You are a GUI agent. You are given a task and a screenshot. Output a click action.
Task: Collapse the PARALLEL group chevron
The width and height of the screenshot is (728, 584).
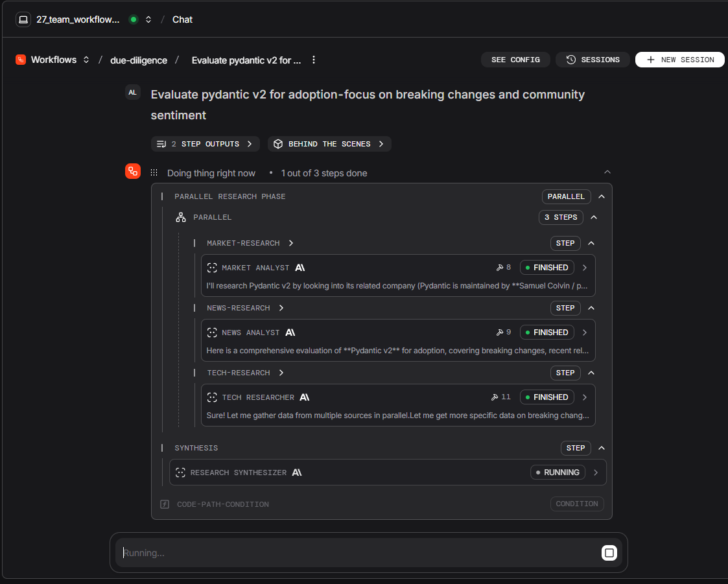point(594,217)
